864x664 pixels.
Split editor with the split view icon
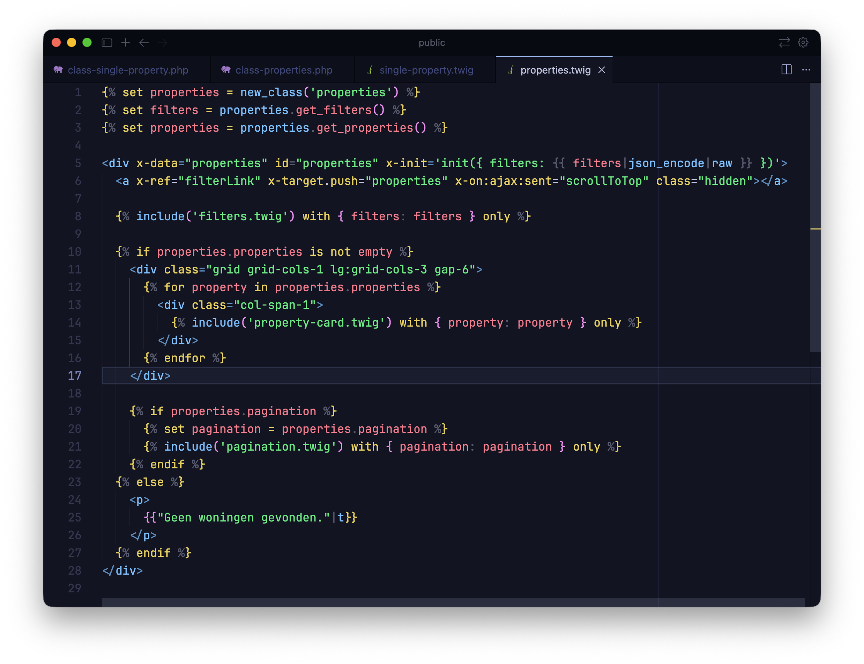tap(786, 70)
